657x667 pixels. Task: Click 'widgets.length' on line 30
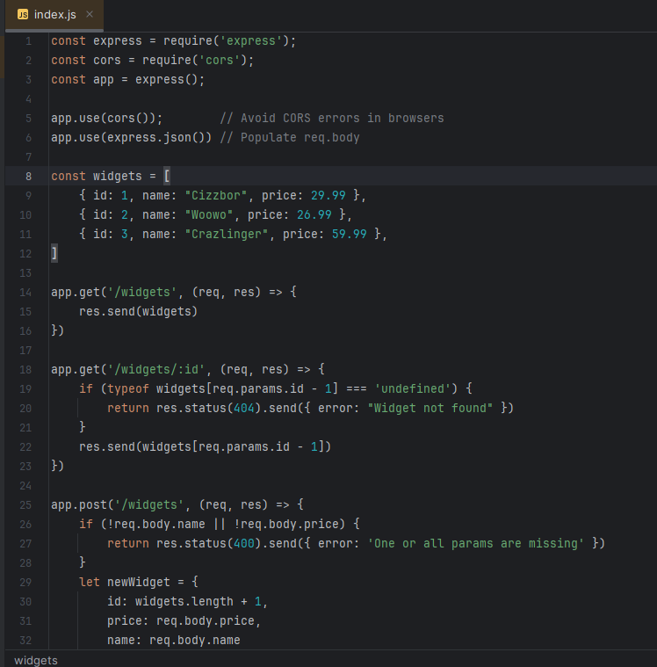pos(184,601)
